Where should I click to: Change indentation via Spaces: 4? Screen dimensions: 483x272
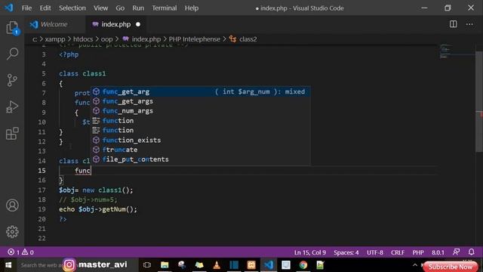(346, 252)
